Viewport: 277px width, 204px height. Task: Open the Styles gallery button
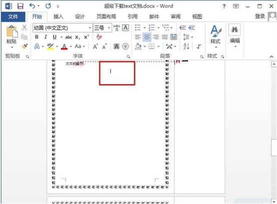[215, 37]
